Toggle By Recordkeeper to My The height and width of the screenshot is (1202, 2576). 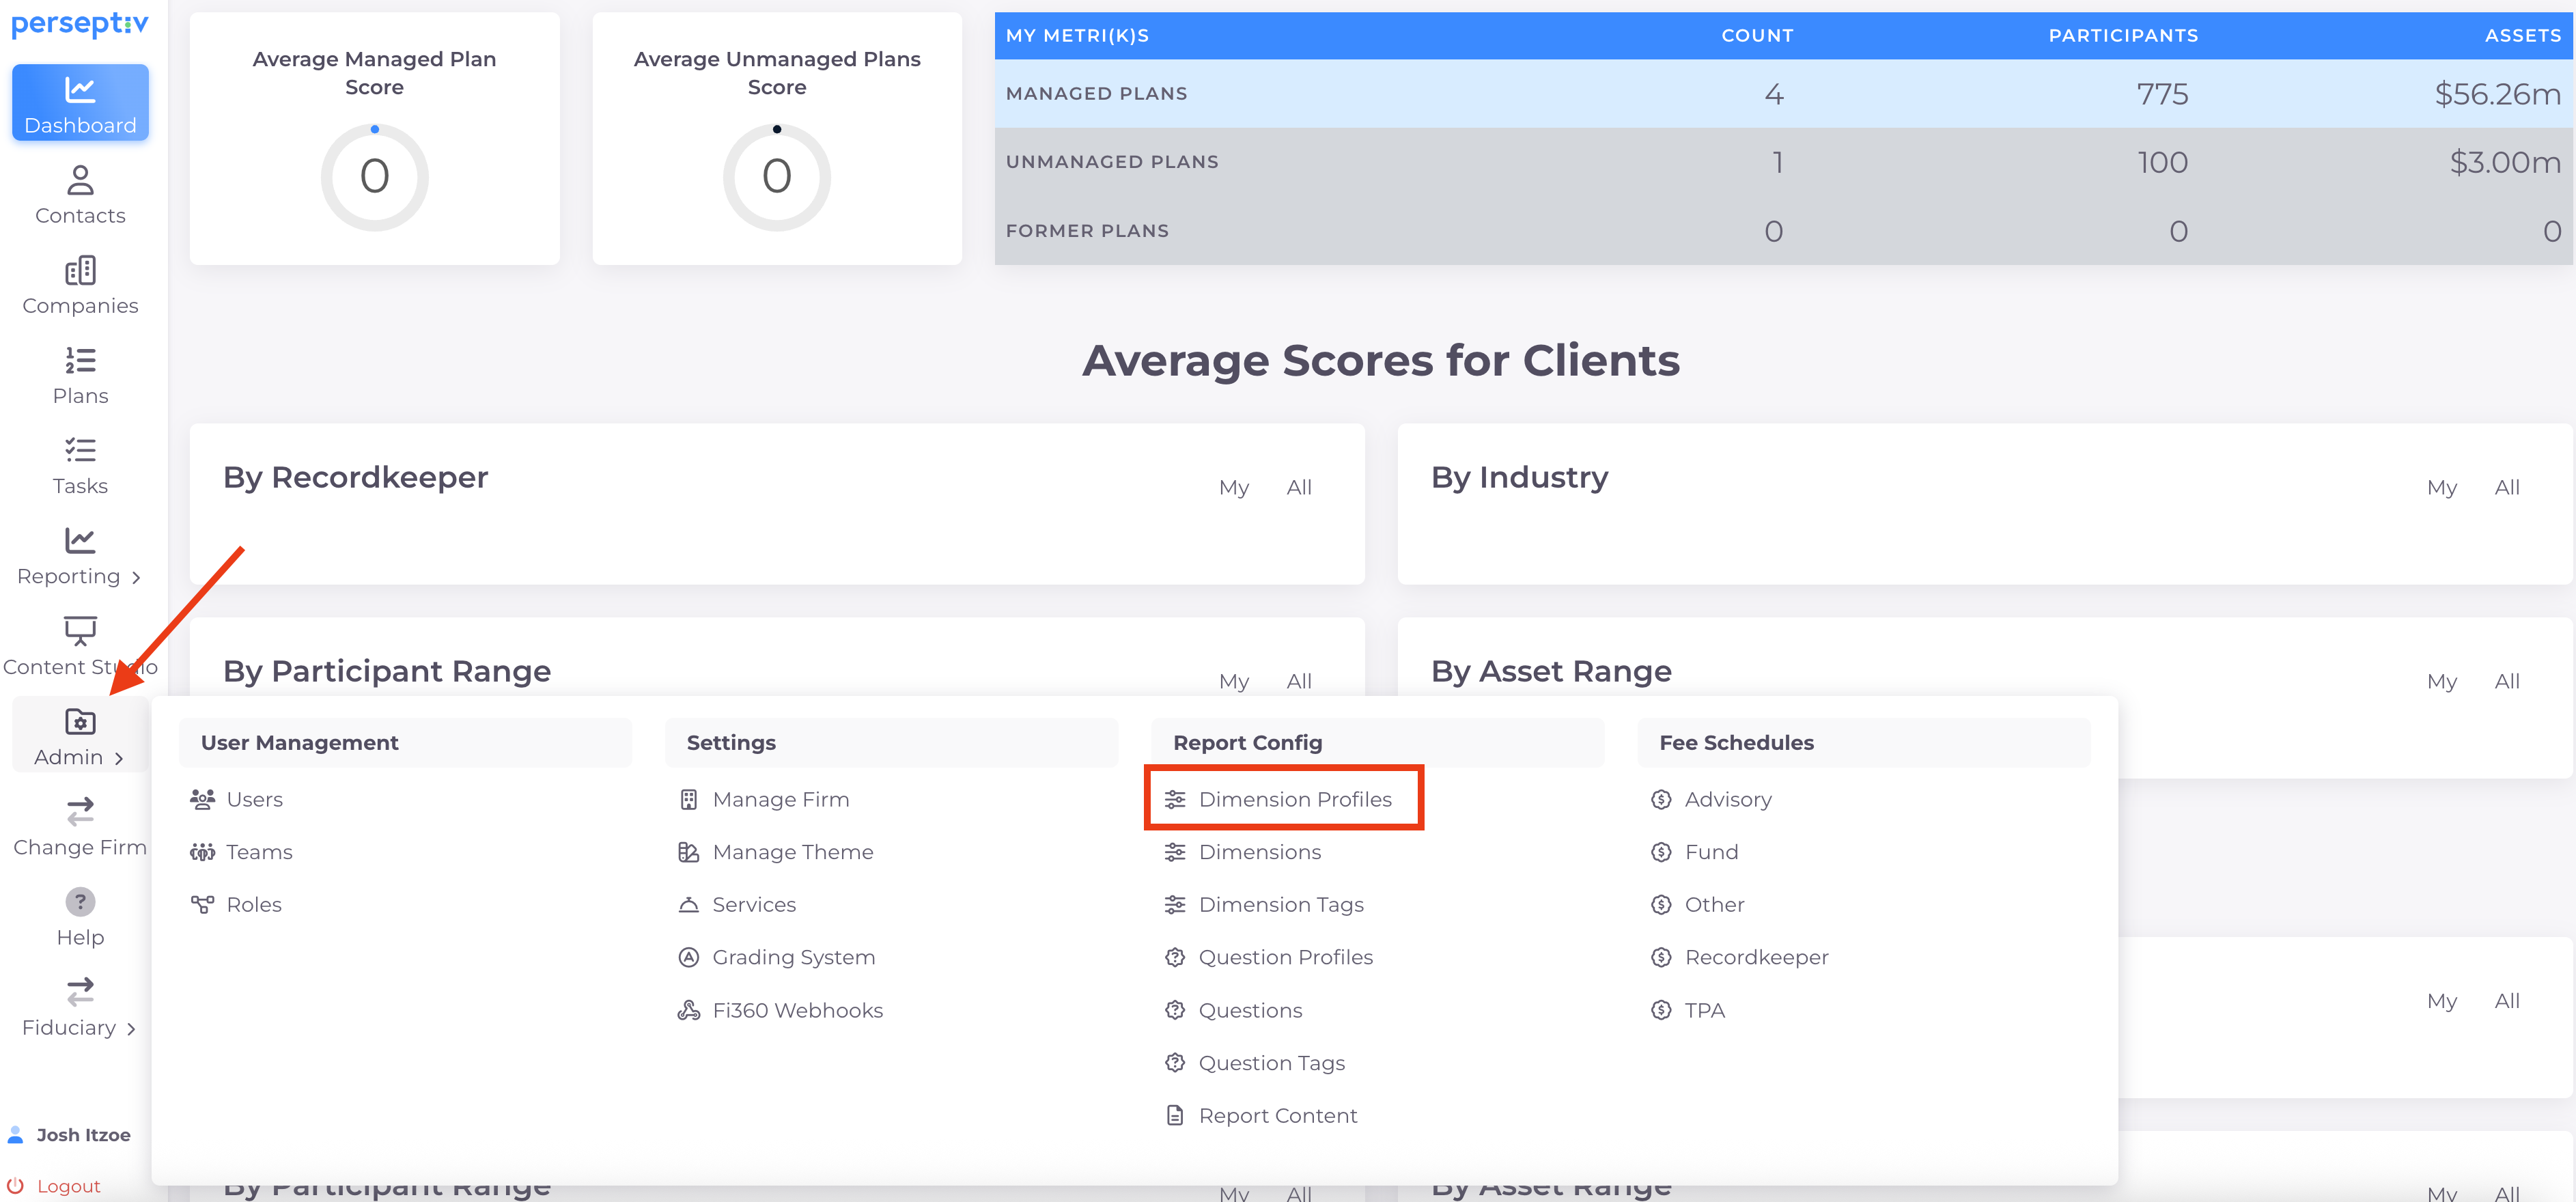[x=1233, y=488]
